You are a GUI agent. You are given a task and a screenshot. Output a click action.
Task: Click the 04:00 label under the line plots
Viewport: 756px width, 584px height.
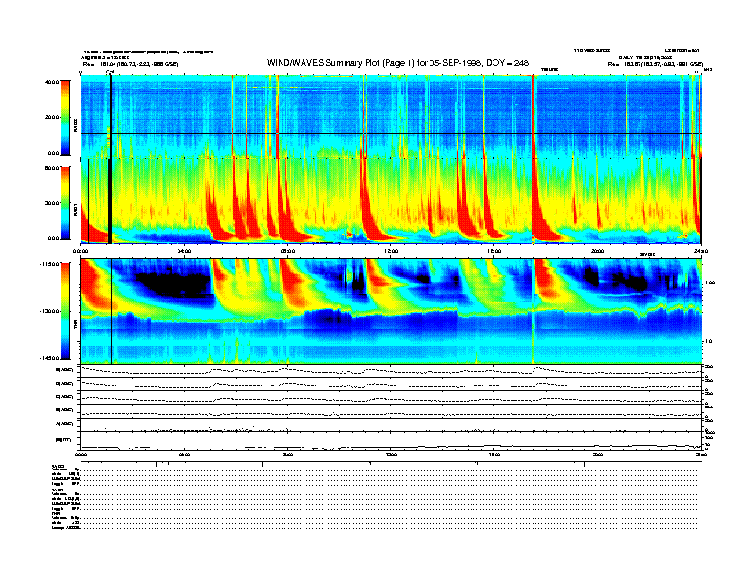tap(184, 454)
